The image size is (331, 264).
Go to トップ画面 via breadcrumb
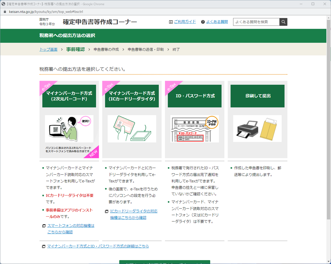[48, 49]
